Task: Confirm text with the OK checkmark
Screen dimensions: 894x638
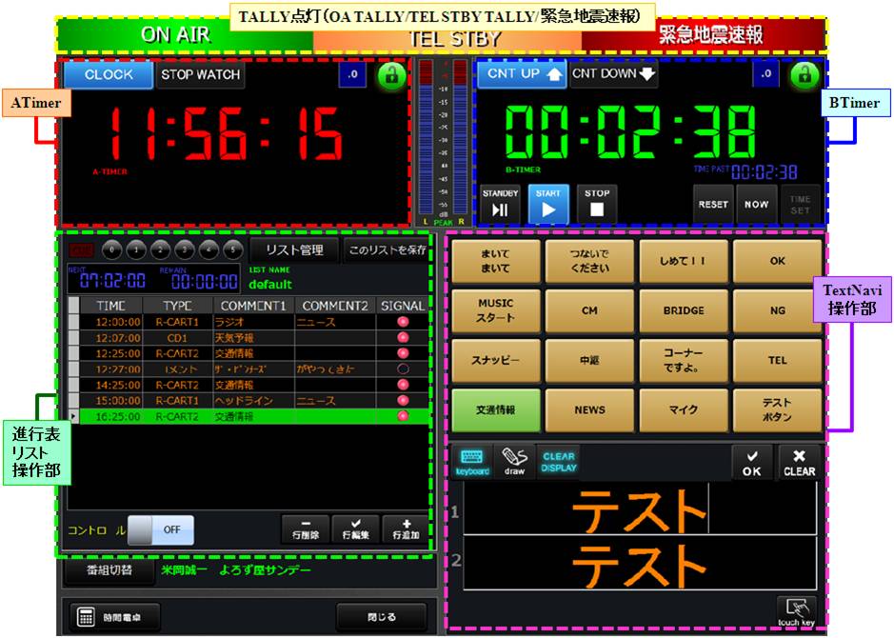Action: (752, 462)
